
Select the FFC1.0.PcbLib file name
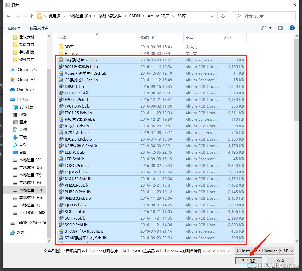[x=77, y=93]
